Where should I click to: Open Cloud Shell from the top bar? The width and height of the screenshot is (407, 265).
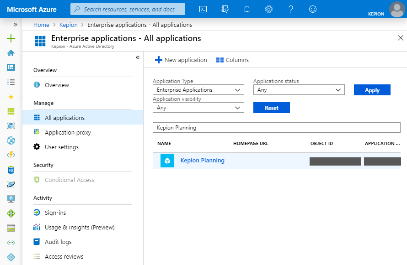(203, 9)
